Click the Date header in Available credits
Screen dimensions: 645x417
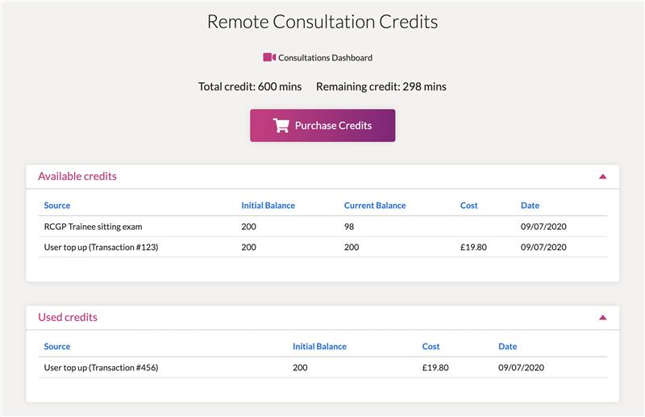530,206
